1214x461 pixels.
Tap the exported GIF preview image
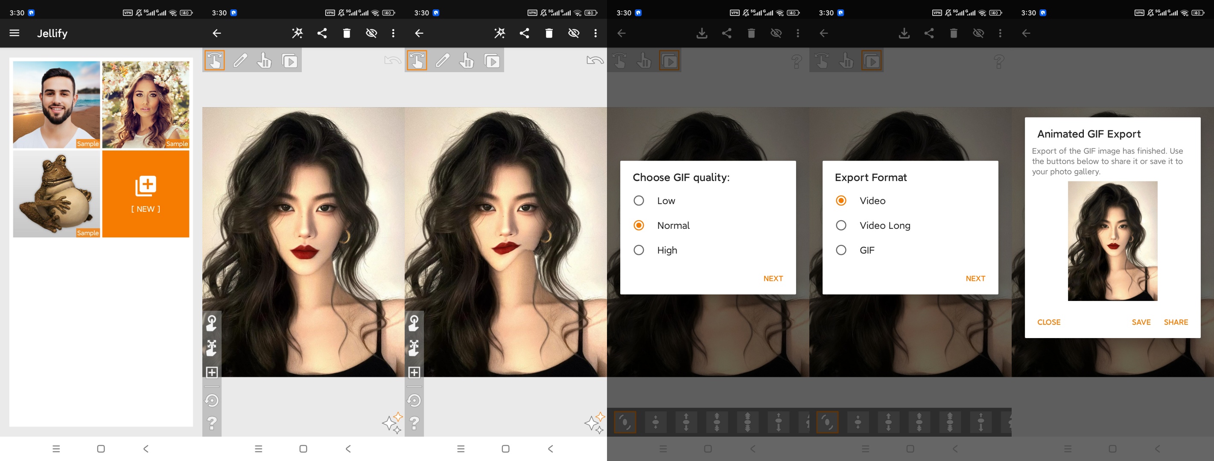click(x=1112, y=241)
